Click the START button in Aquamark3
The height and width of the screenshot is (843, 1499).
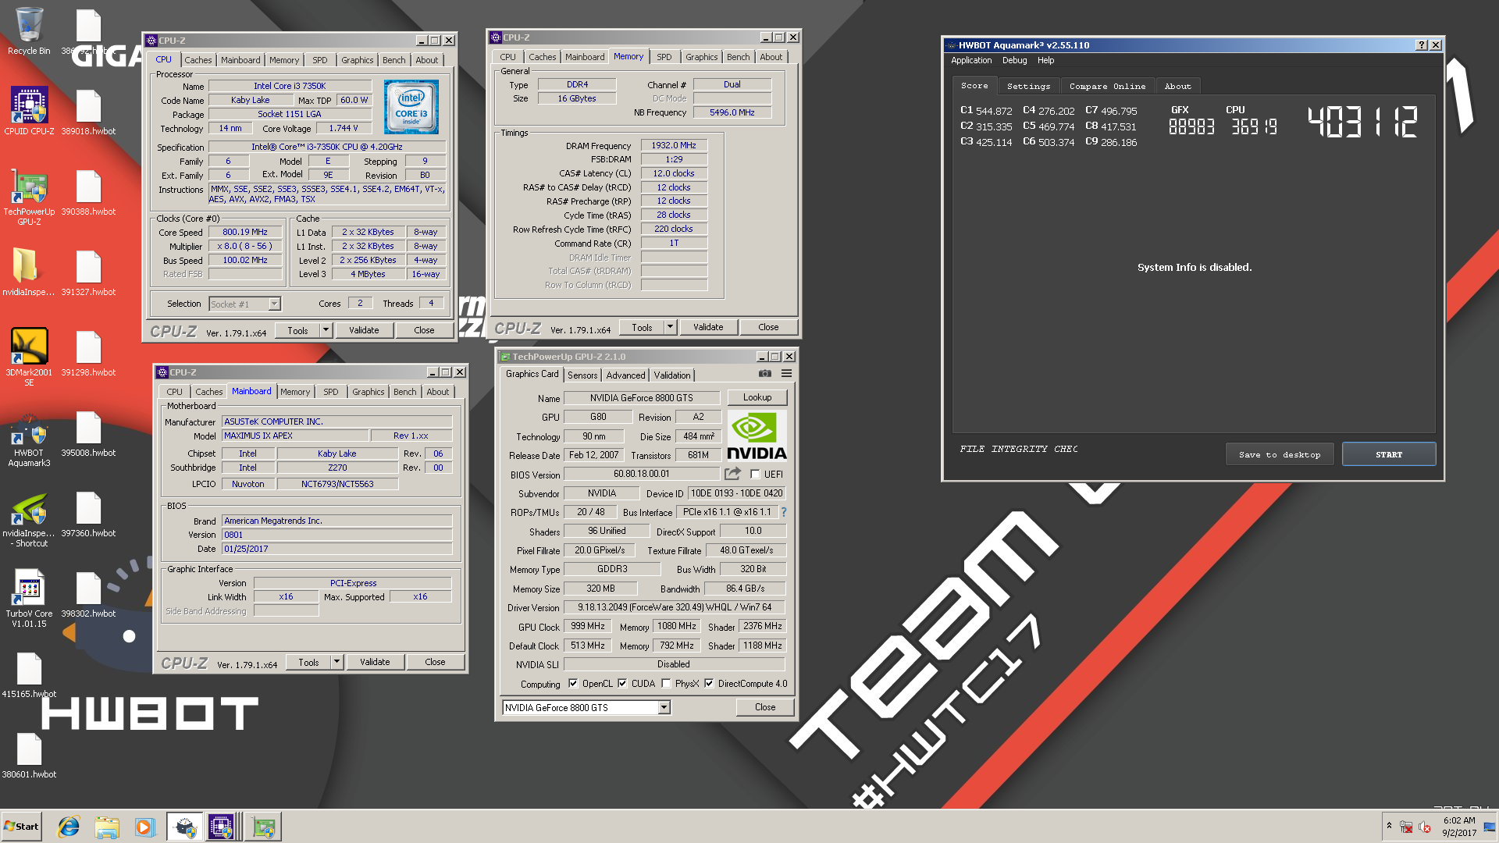click(1388, 454)
